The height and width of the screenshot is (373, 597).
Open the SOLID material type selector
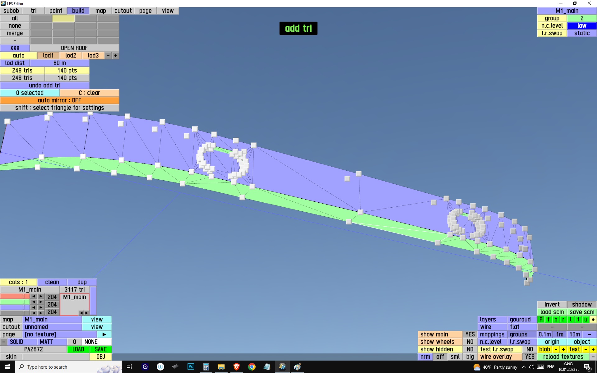(16, 342)
